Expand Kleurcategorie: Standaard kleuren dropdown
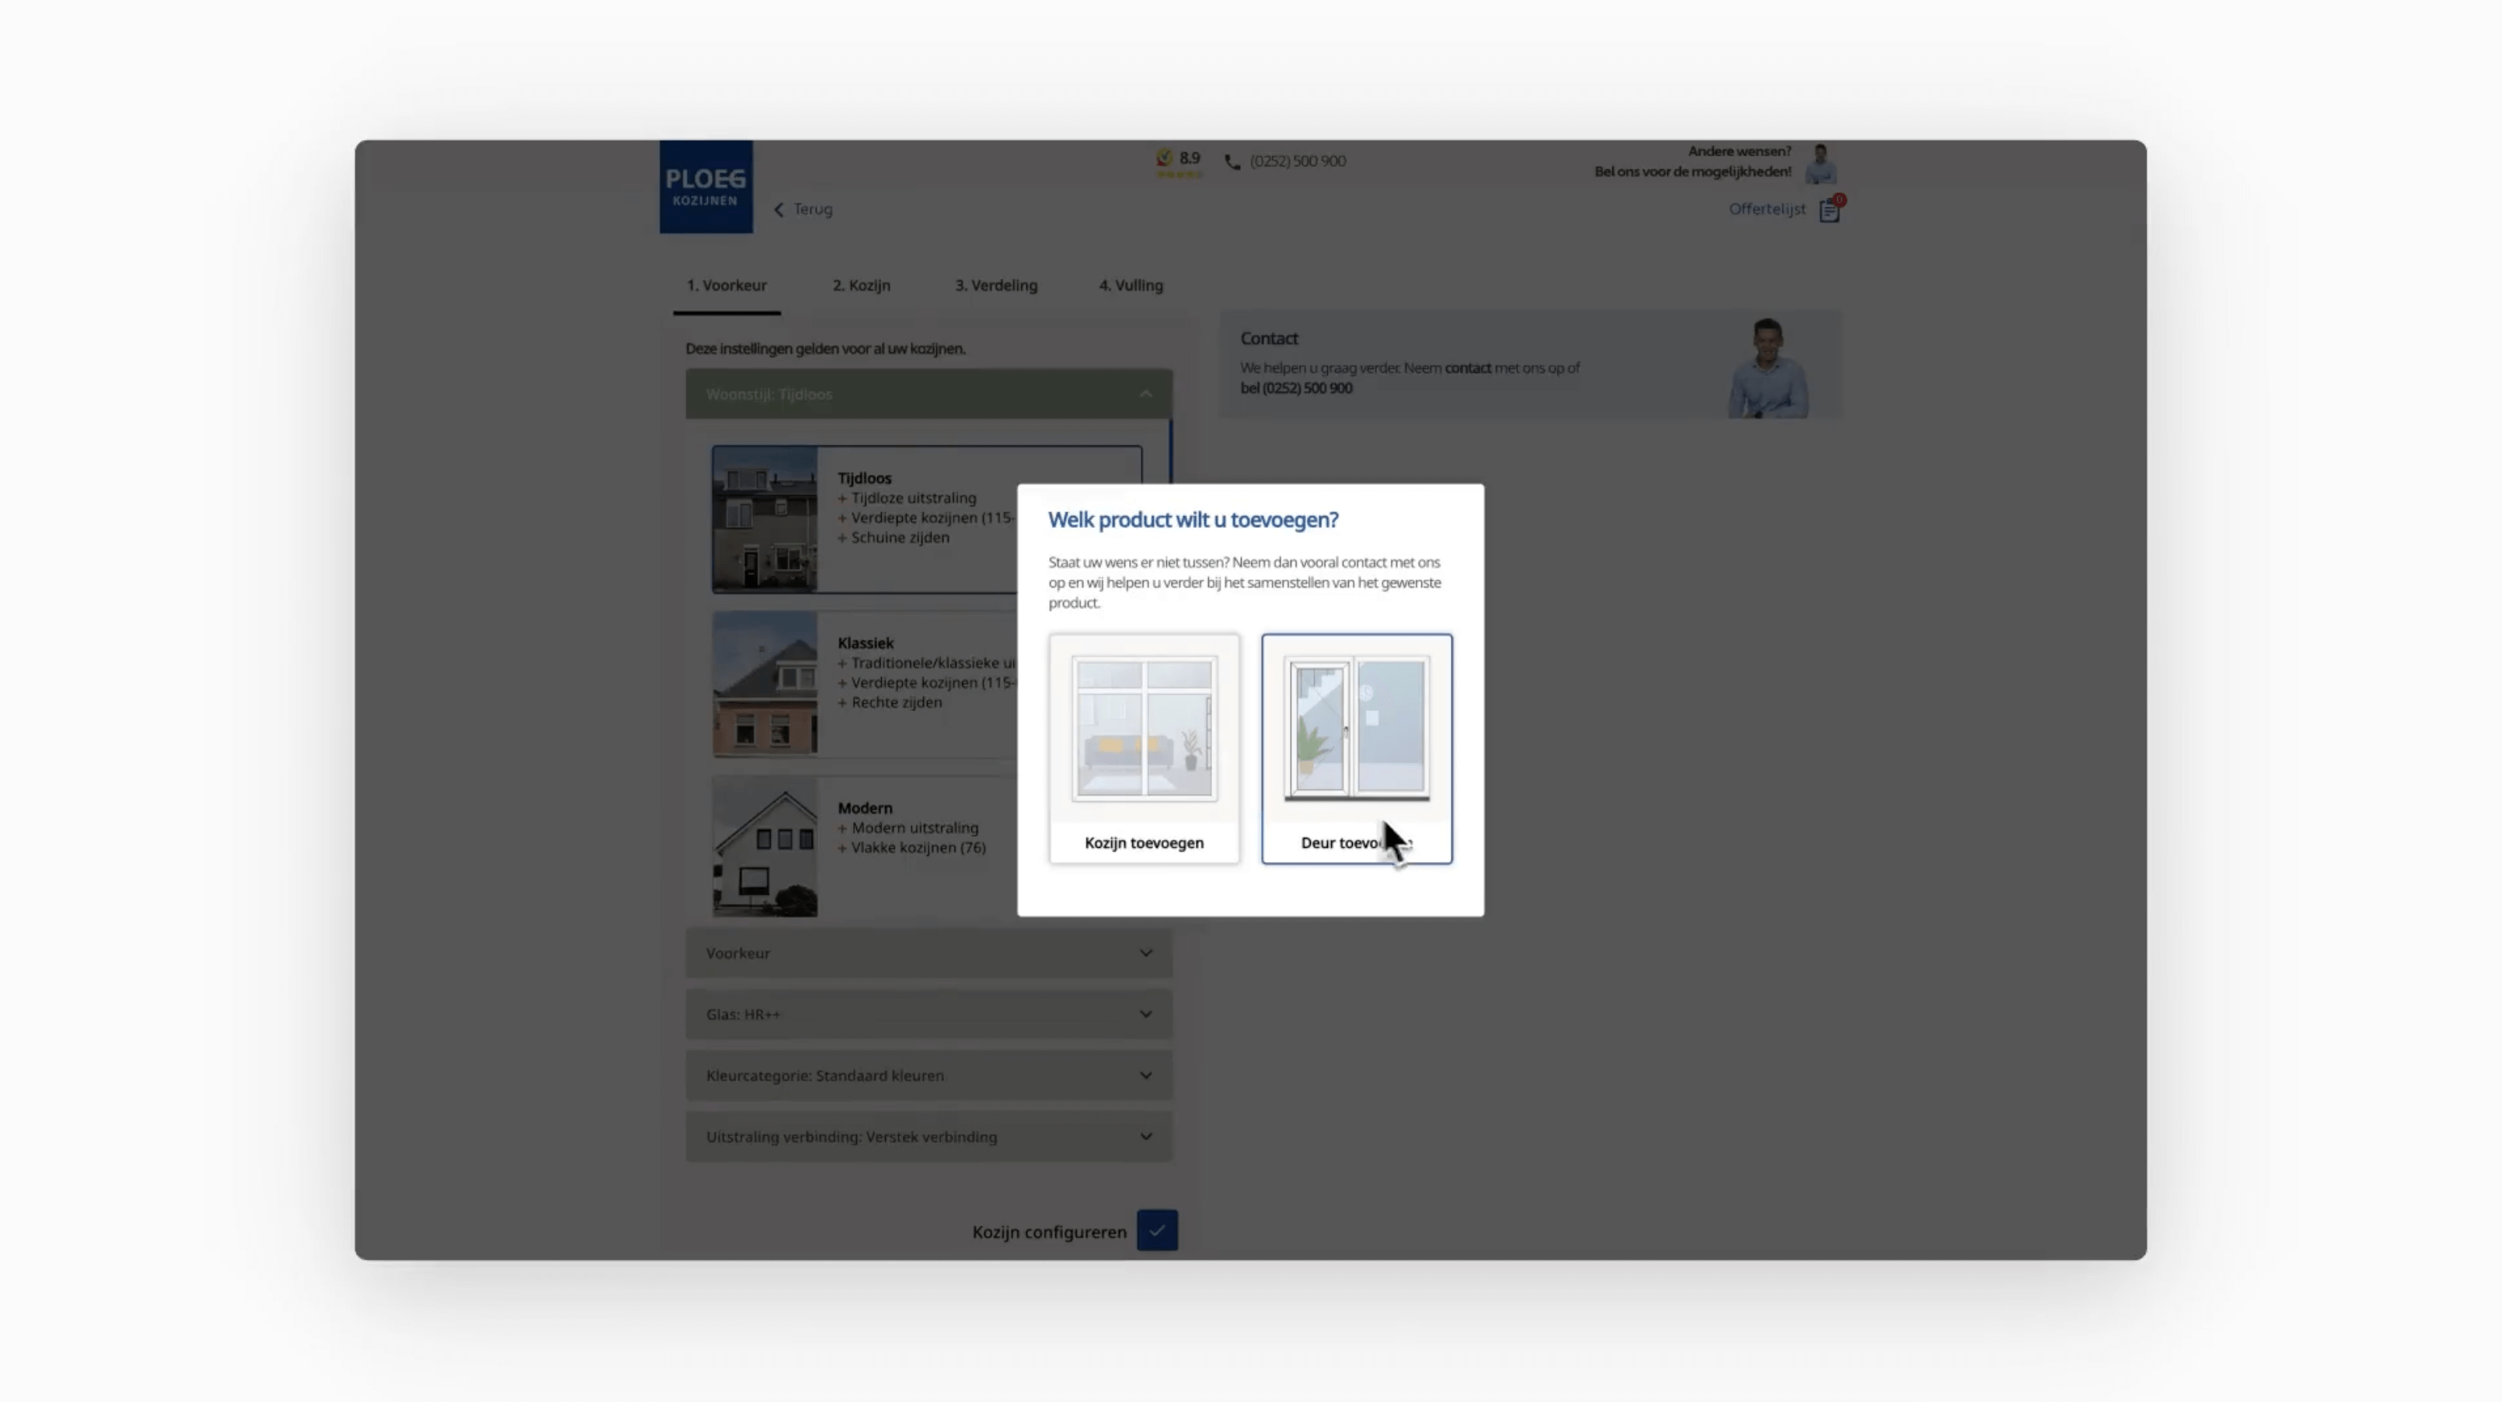This screenshot has width=2502, height=1402. tap(928, 1076)
